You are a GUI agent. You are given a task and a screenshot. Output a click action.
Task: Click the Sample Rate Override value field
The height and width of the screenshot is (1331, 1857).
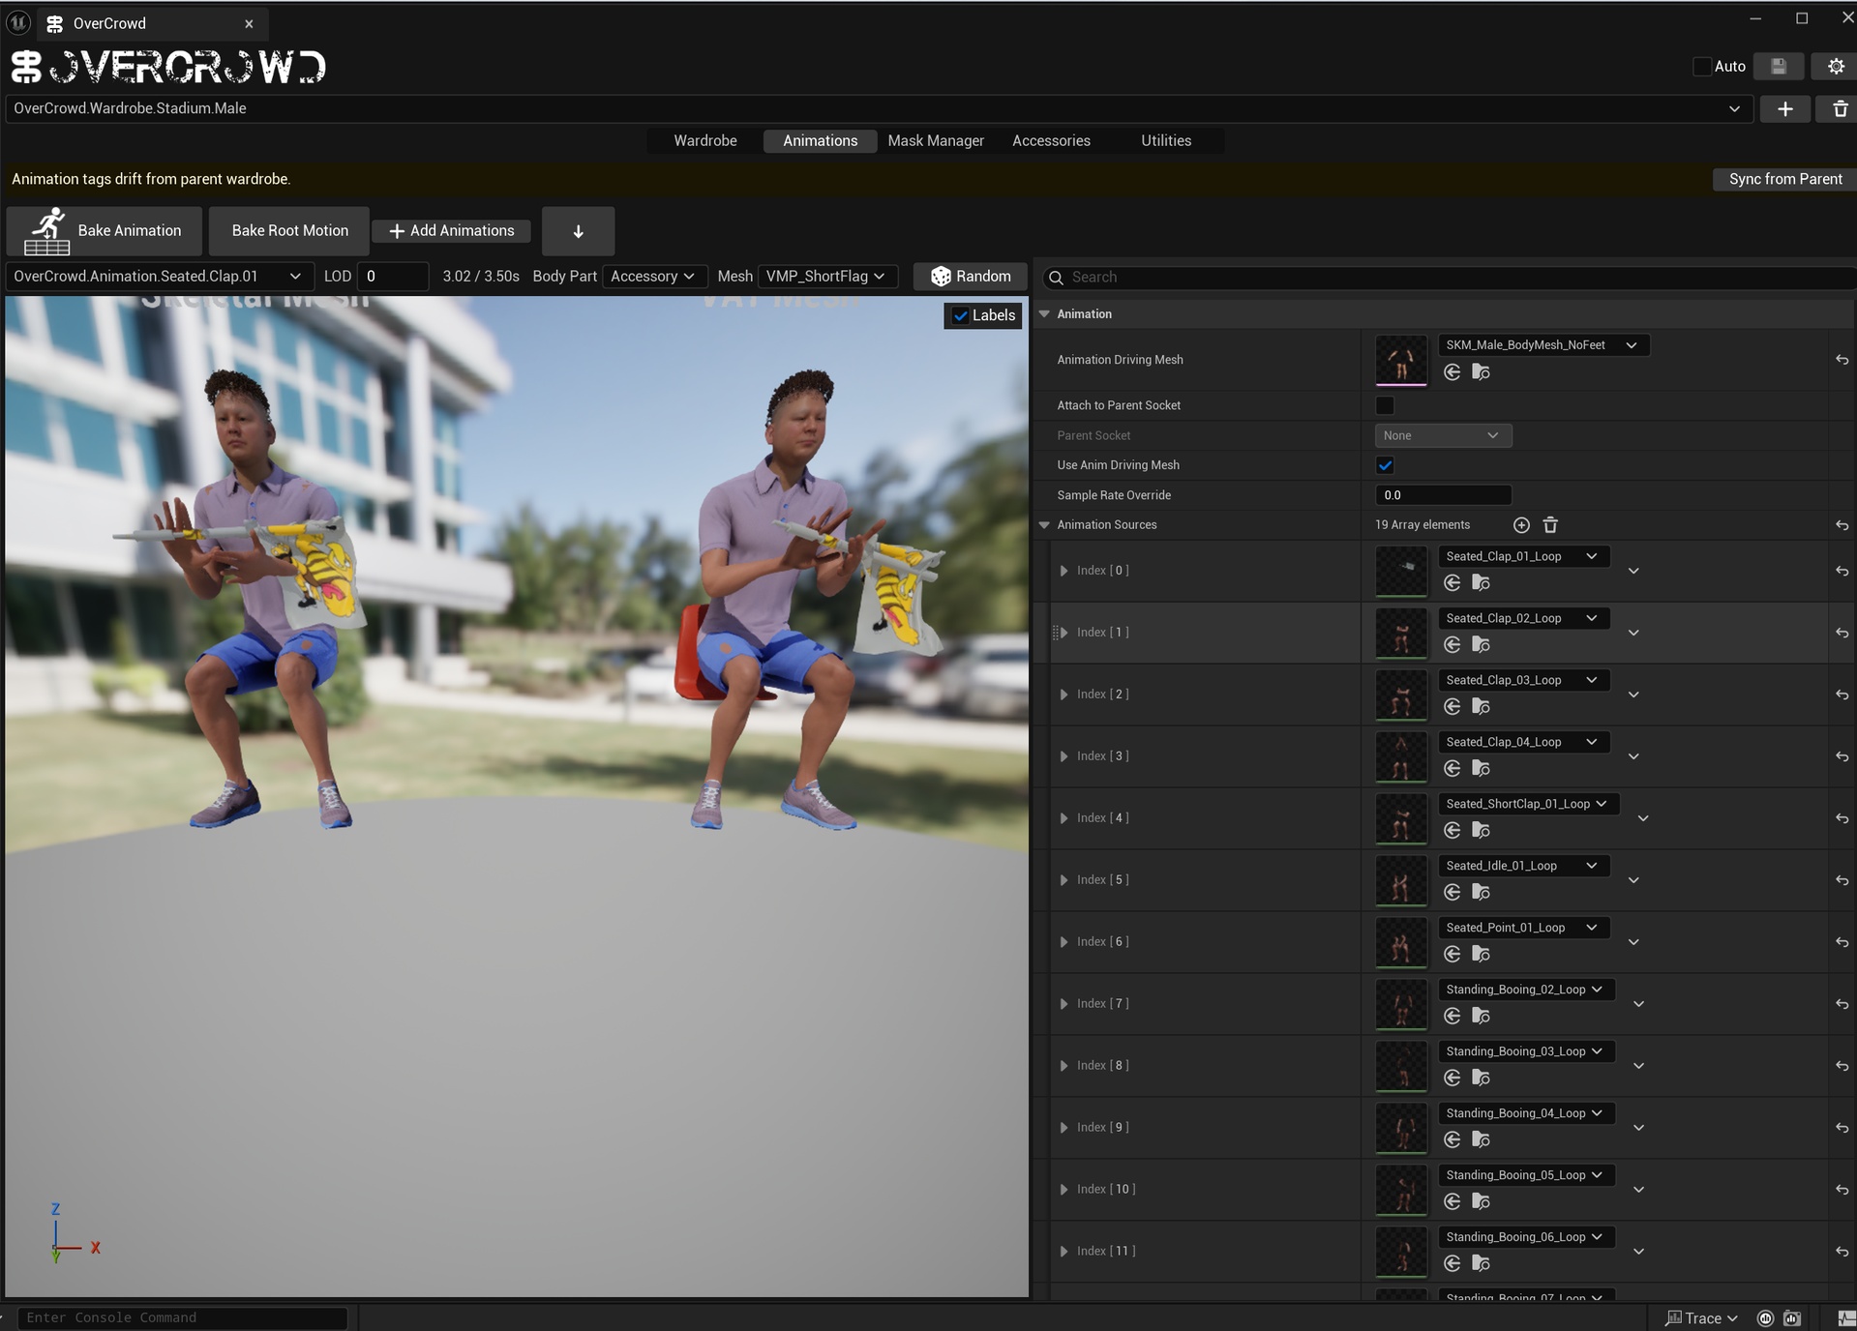[x=1443, y=495]
